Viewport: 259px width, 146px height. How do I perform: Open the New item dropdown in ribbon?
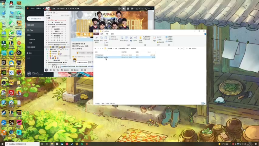(x=147, y=37)
